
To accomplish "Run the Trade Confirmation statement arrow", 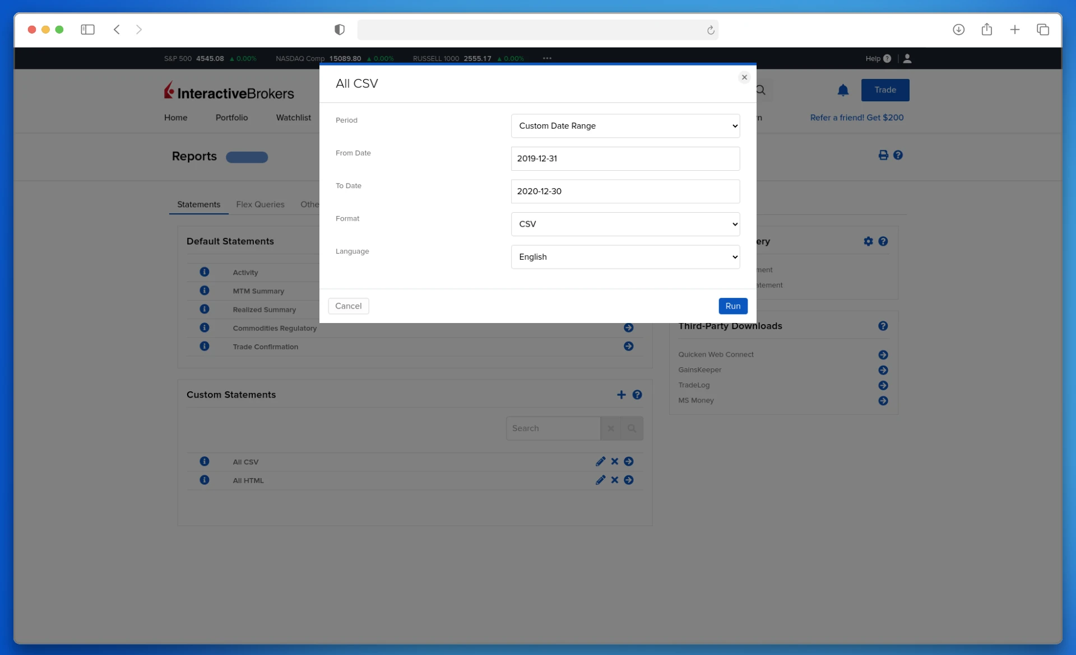I will pos(628,347).
